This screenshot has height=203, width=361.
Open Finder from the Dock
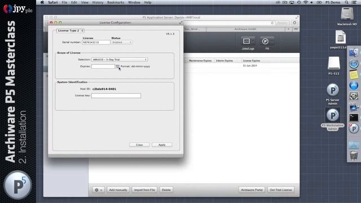coord(354,52)
